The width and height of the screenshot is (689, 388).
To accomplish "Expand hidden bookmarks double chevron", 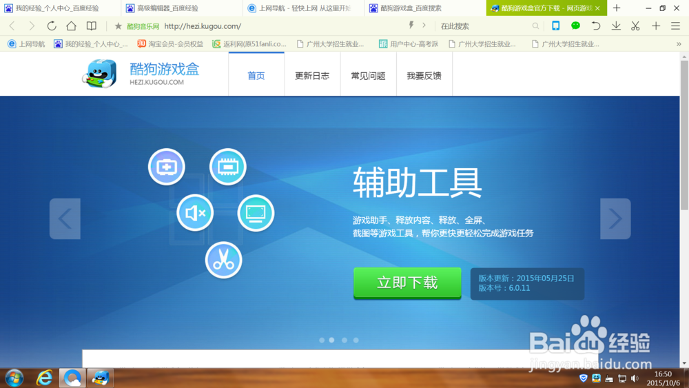I will [x=679, y=44].
